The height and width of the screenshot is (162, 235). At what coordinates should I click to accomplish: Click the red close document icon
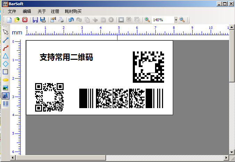[x=25, y=20]
